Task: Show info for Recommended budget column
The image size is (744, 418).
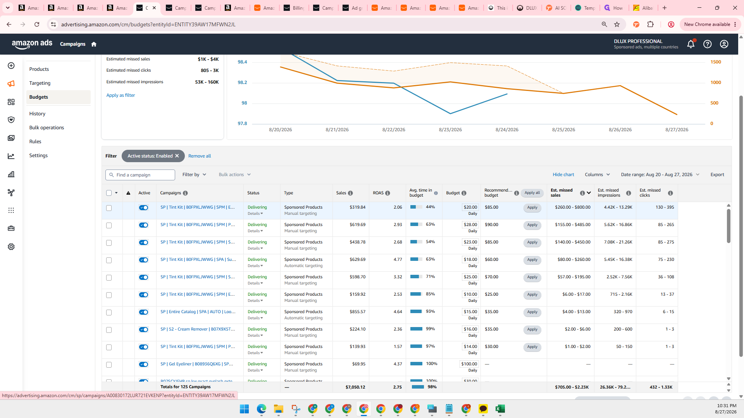Action: click(517, 193)
